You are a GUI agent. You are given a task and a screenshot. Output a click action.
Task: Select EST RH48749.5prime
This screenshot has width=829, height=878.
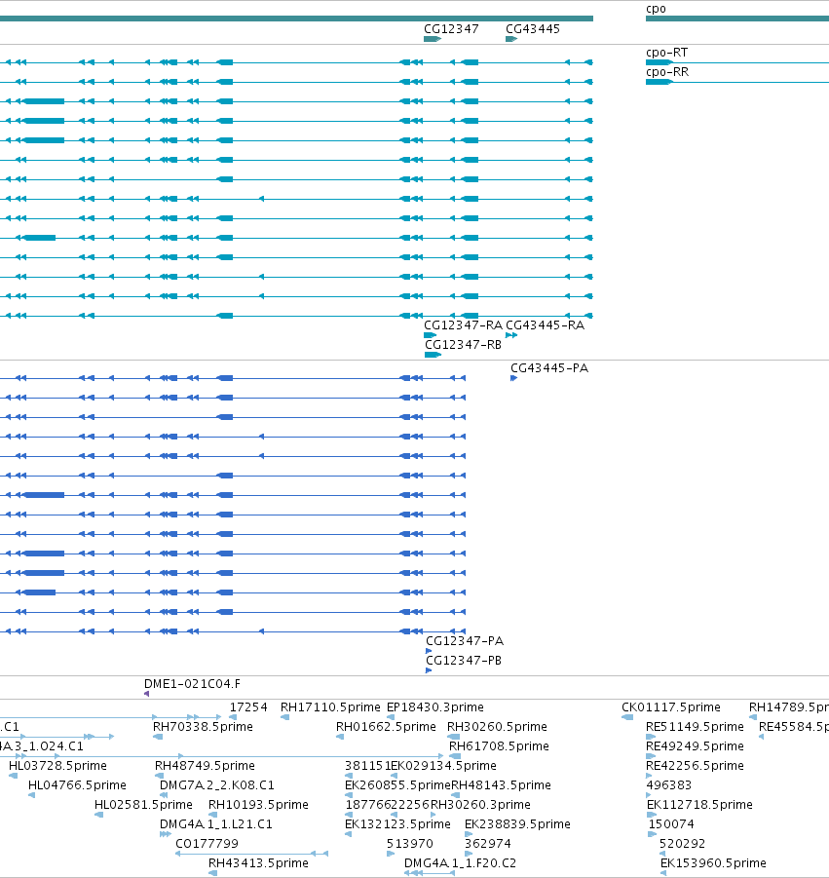pos(205,766)
